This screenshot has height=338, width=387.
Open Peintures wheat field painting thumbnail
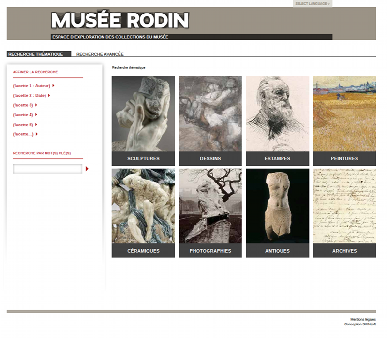click(x=344, y=114)
